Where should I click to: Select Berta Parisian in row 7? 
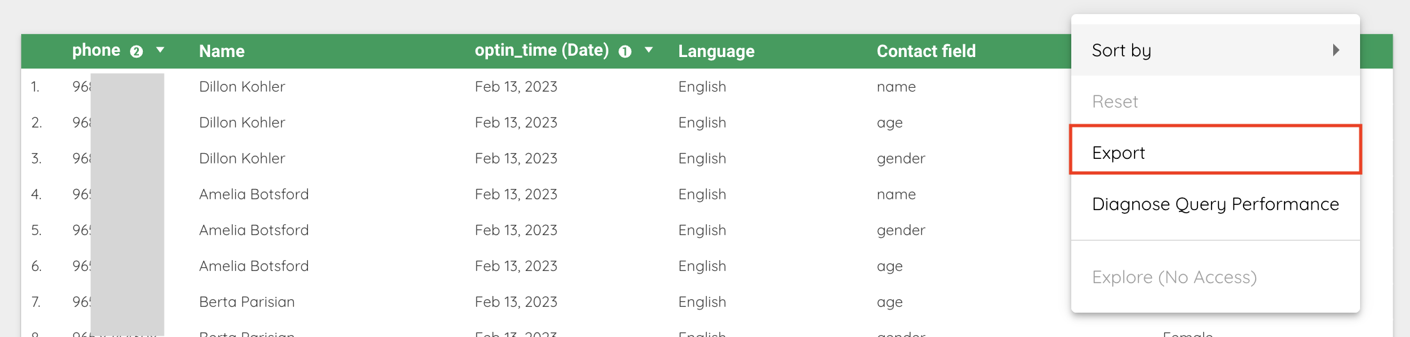point(247,302)
